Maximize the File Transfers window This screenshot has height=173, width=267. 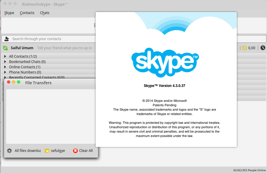[x=18, y=82]
